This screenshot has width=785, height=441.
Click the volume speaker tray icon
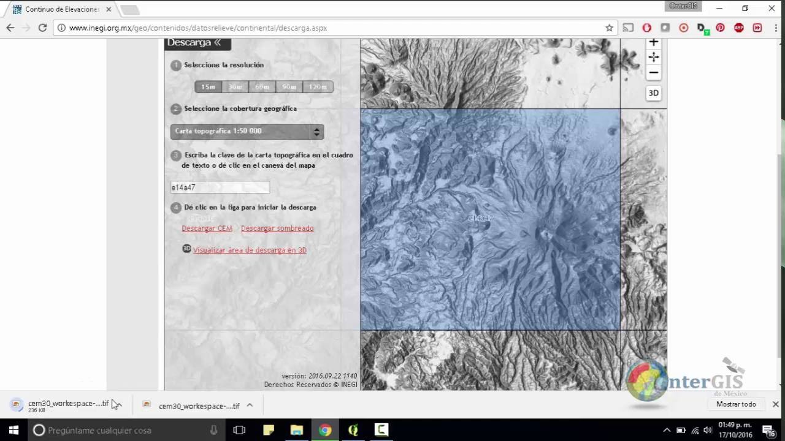click(x=708, y=430)
